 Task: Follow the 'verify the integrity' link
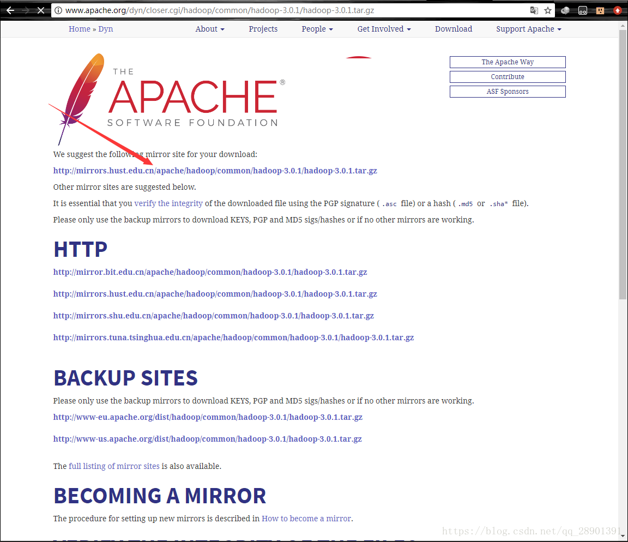(x=168, y=203)
